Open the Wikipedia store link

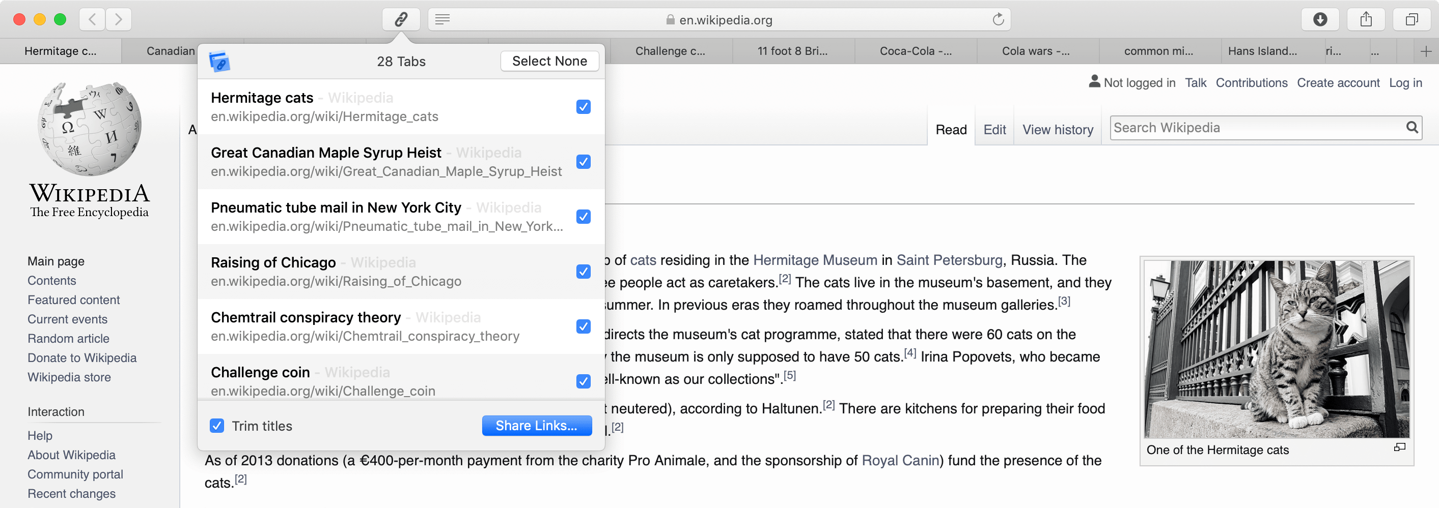point(69,377)
